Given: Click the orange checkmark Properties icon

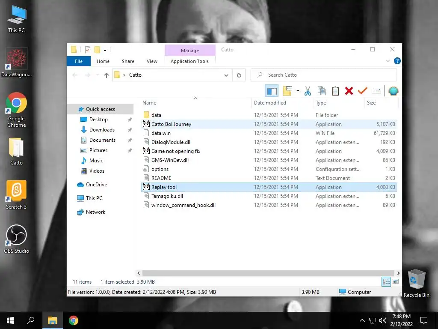Looking at the screenshot, I should 363,91.
